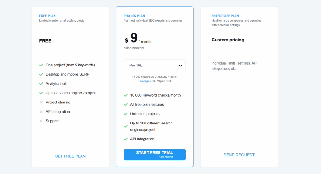Click checkmark beside API integration in Pro plan
Viewport: 321px width, 174px height.
tap(126, 139)
